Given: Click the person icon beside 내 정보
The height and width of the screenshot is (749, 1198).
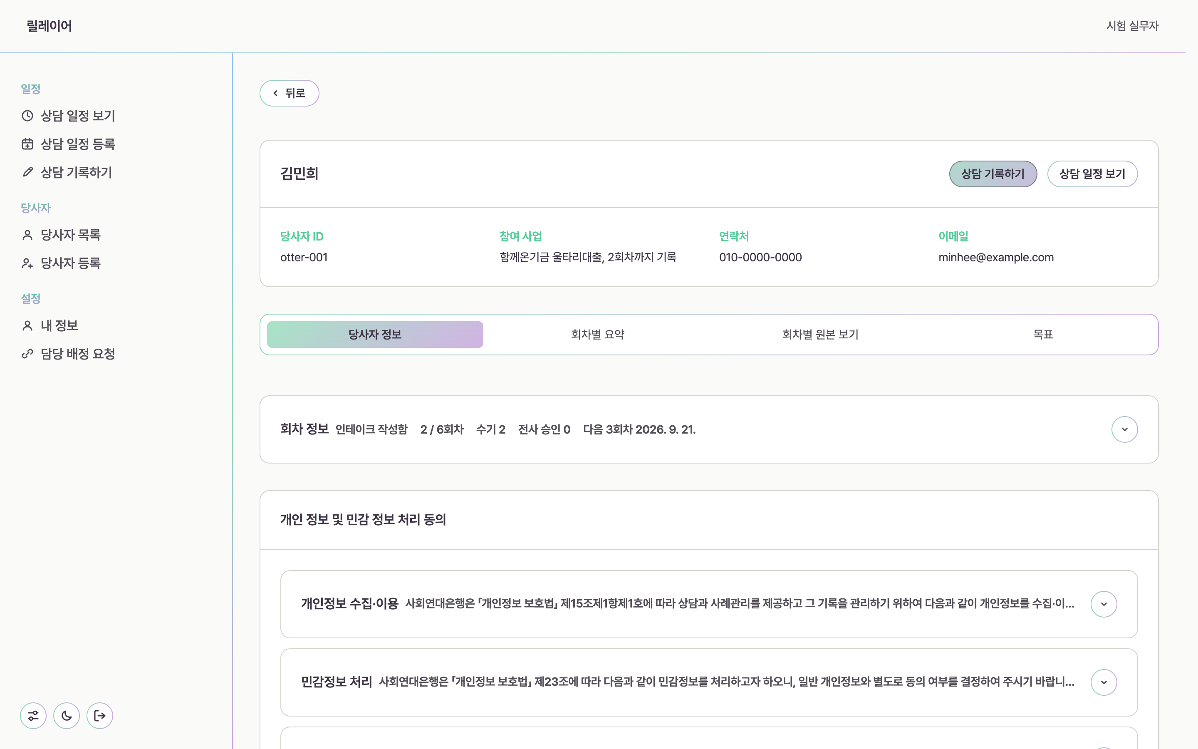Looking at the screenshot, I should coord(27,325).
